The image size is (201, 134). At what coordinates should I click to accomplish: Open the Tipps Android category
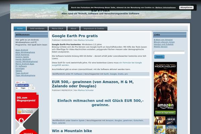pos(22,73)
